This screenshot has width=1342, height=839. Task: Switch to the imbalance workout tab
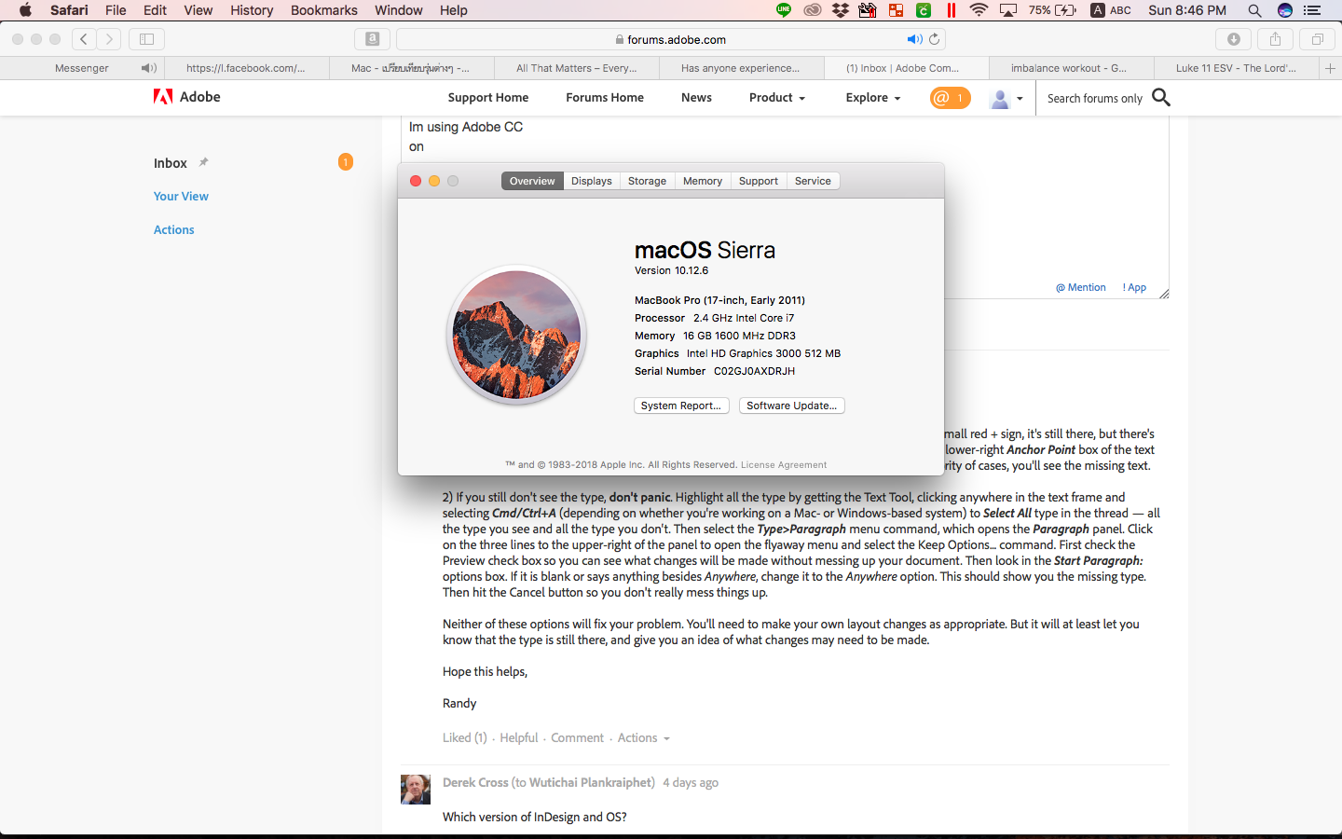(x=1071, y=68)
